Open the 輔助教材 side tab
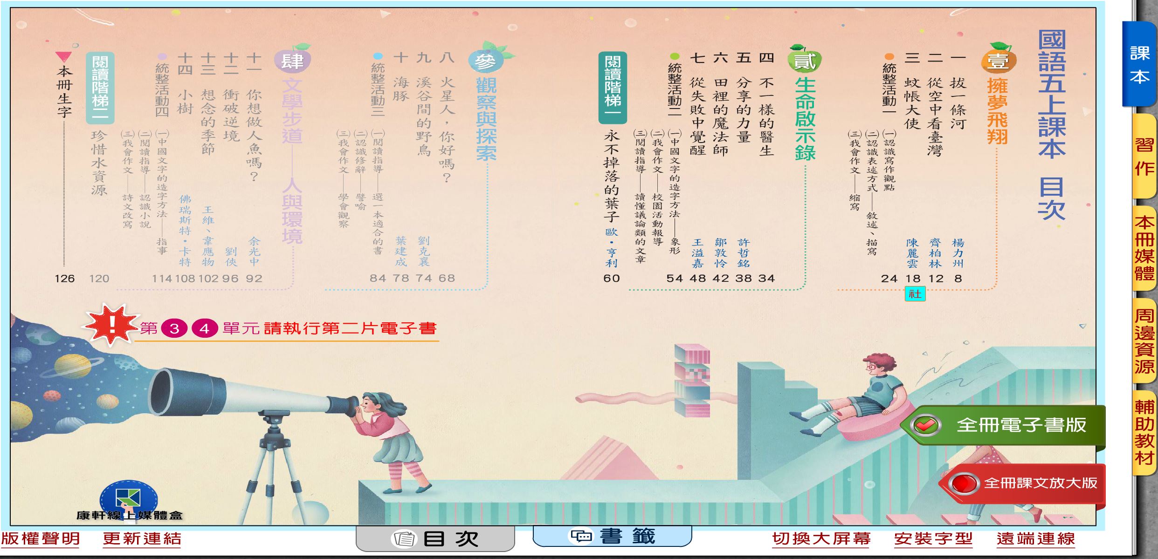The width and height of the screenshot is (1158, 559). coord(1144,432)
